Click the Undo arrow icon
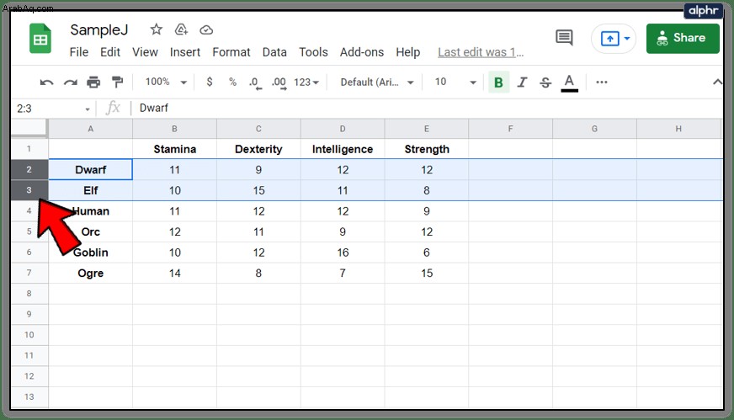Image resolution: width=734 pixels, height=420 pixels. coord(46,82)
